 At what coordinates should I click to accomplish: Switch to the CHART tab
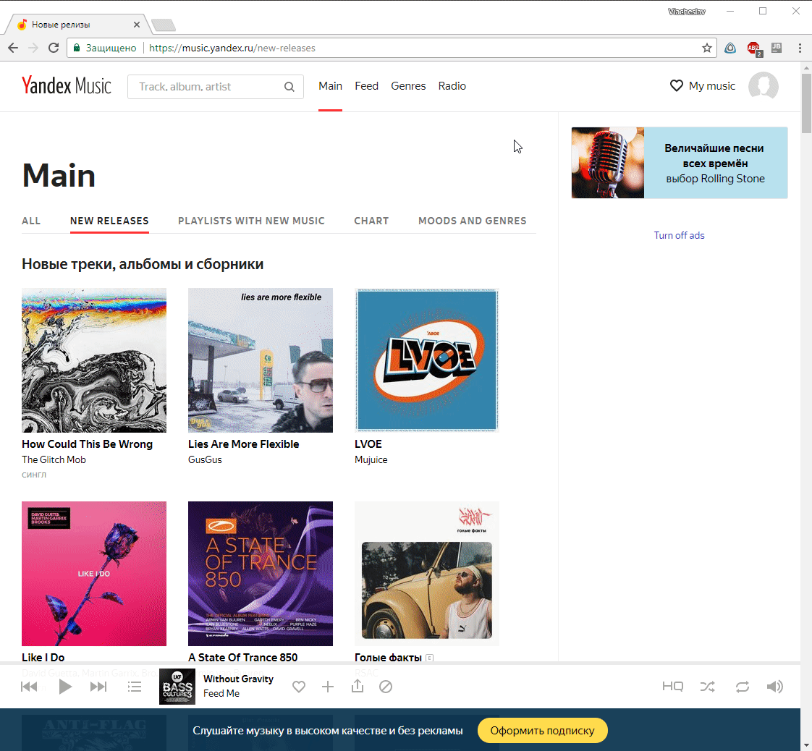click(371, 221)
